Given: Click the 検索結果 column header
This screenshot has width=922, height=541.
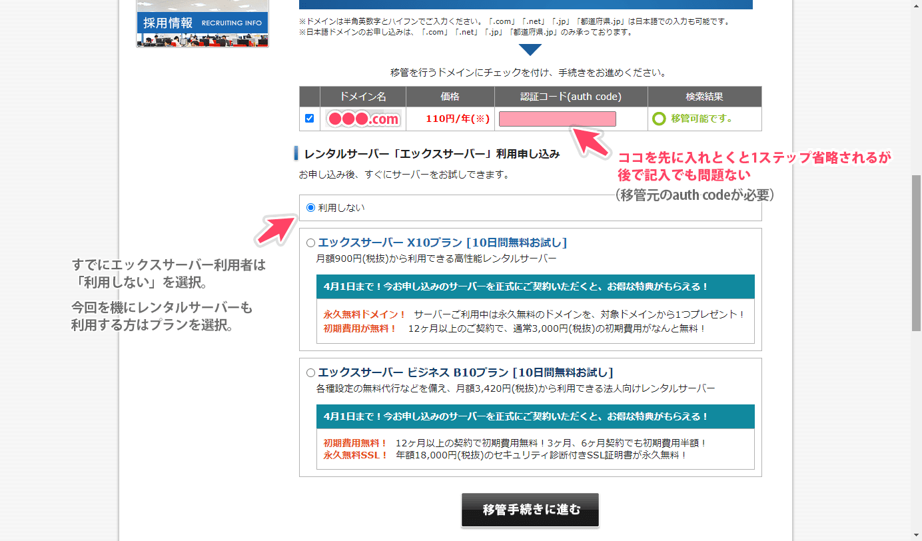Looking at the screenshot, I should click(704, 97).
